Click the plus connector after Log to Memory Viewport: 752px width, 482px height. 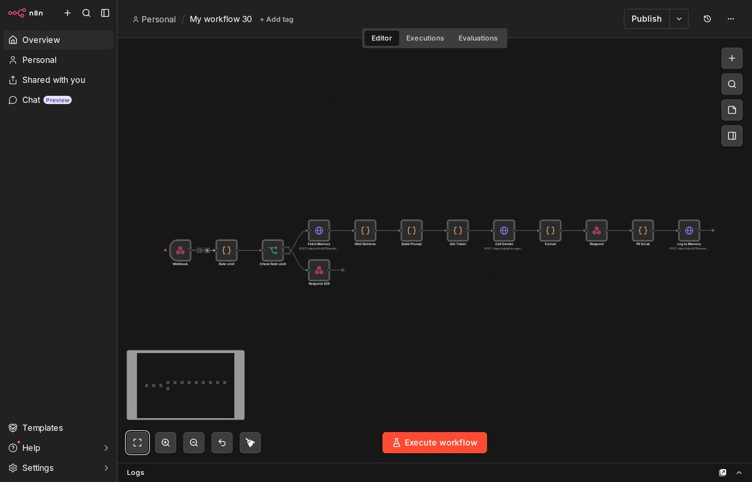click(713, 230)
